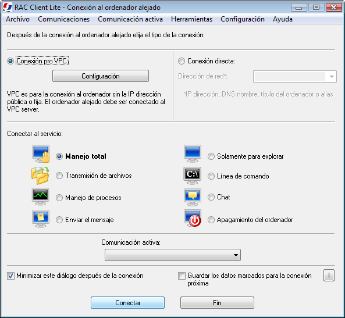
Task: Click the Apagamiento del ordenador power icon
Action: (193, 218)
